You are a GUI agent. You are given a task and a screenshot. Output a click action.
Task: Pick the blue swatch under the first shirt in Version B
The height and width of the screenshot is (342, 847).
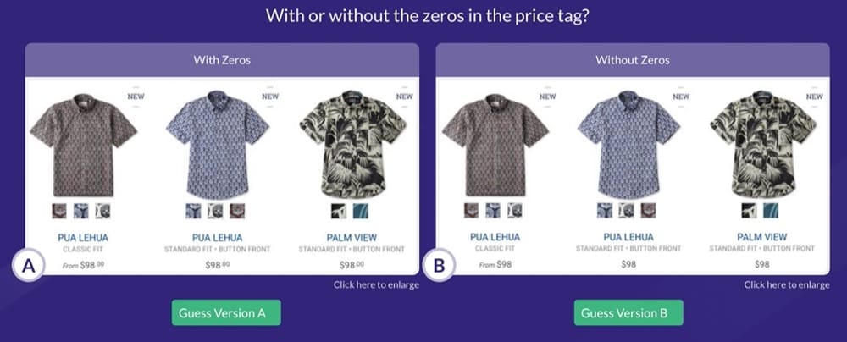[493, 211]
